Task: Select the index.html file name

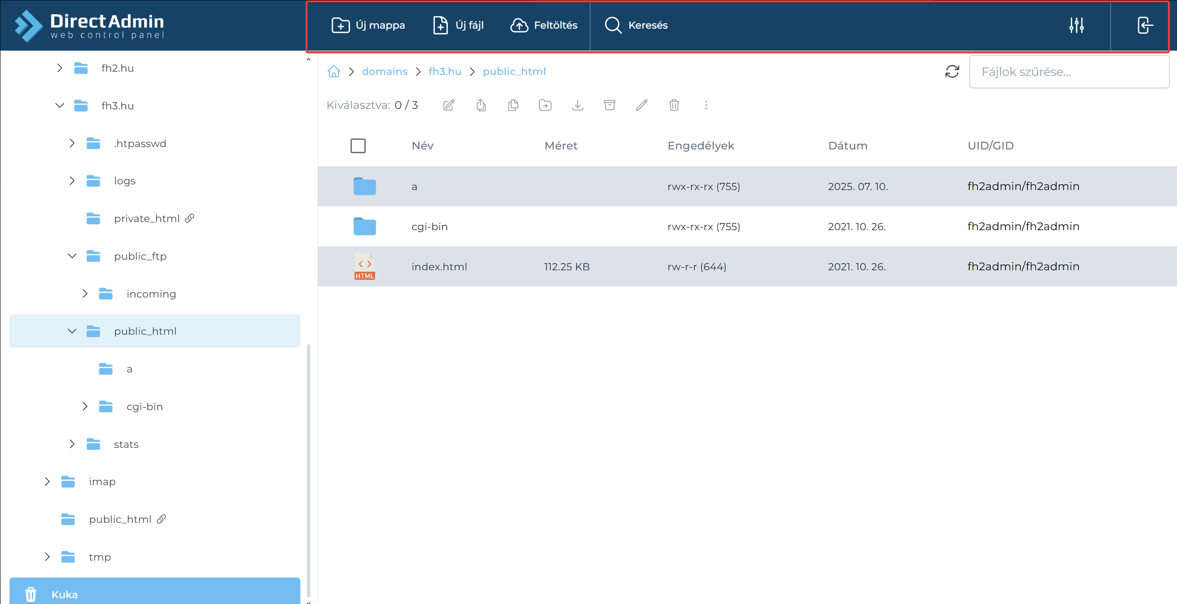Action: point(439,266)
